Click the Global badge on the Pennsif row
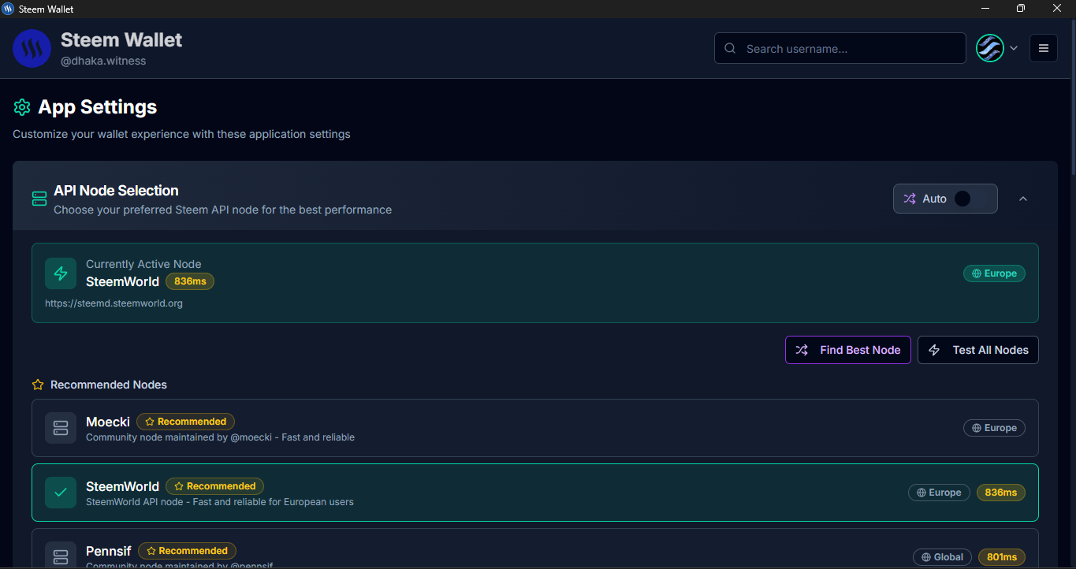Image resolution: width=1076 pixels, height=569 pixels. click(942, 557)
